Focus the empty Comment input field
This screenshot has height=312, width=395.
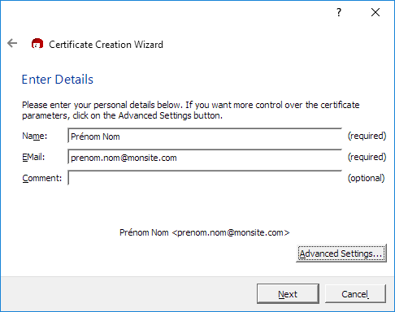pyautogui.click(x=205, y=178)
